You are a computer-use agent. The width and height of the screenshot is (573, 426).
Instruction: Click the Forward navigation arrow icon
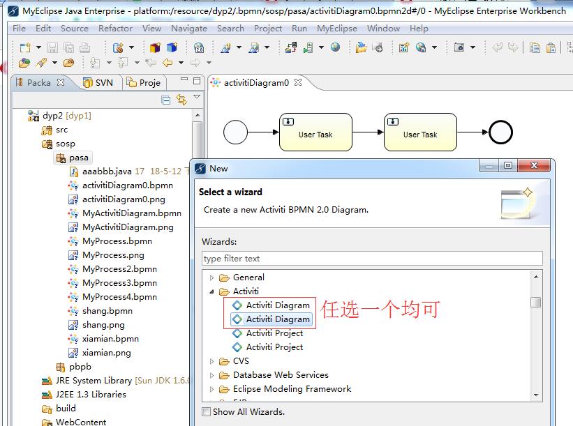tap(195, 63)
